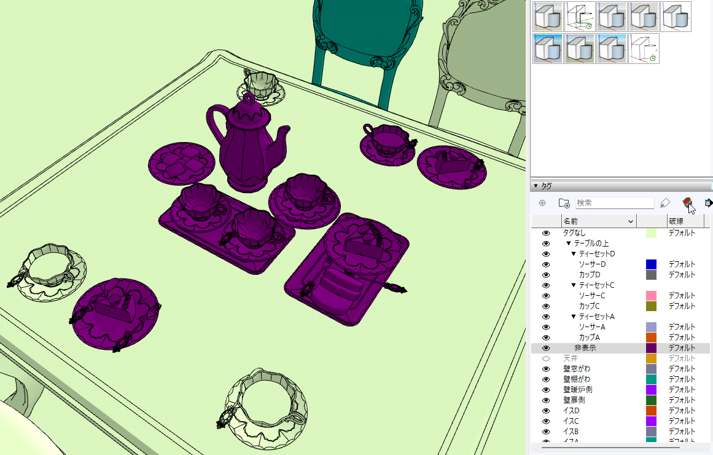The width and height of the screenshot is (713, 455).
Task: Open デフォルト dash style for ソーサーD
Action: point(682,264)
